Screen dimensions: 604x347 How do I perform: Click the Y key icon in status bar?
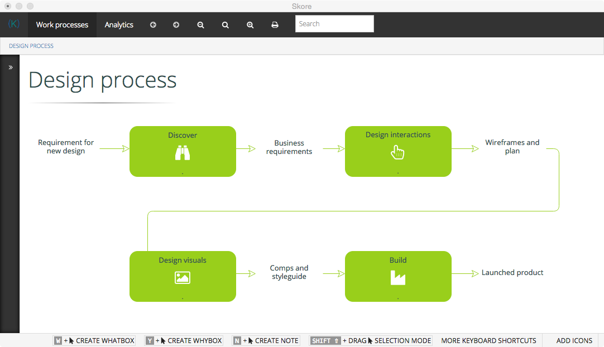[150, 341]
